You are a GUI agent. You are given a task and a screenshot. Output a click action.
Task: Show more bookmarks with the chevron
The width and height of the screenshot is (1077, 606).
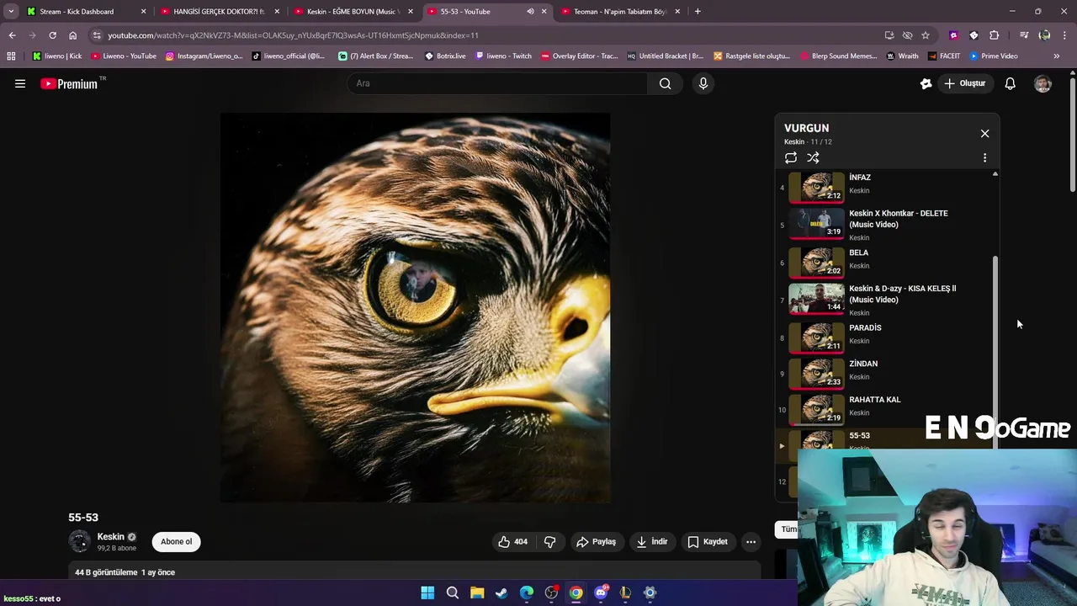1056,56
